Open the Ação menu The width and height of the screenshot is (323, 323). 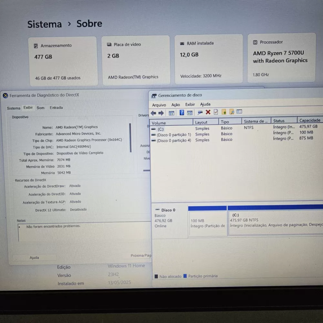pyautogui.click(x=175, y=105)
